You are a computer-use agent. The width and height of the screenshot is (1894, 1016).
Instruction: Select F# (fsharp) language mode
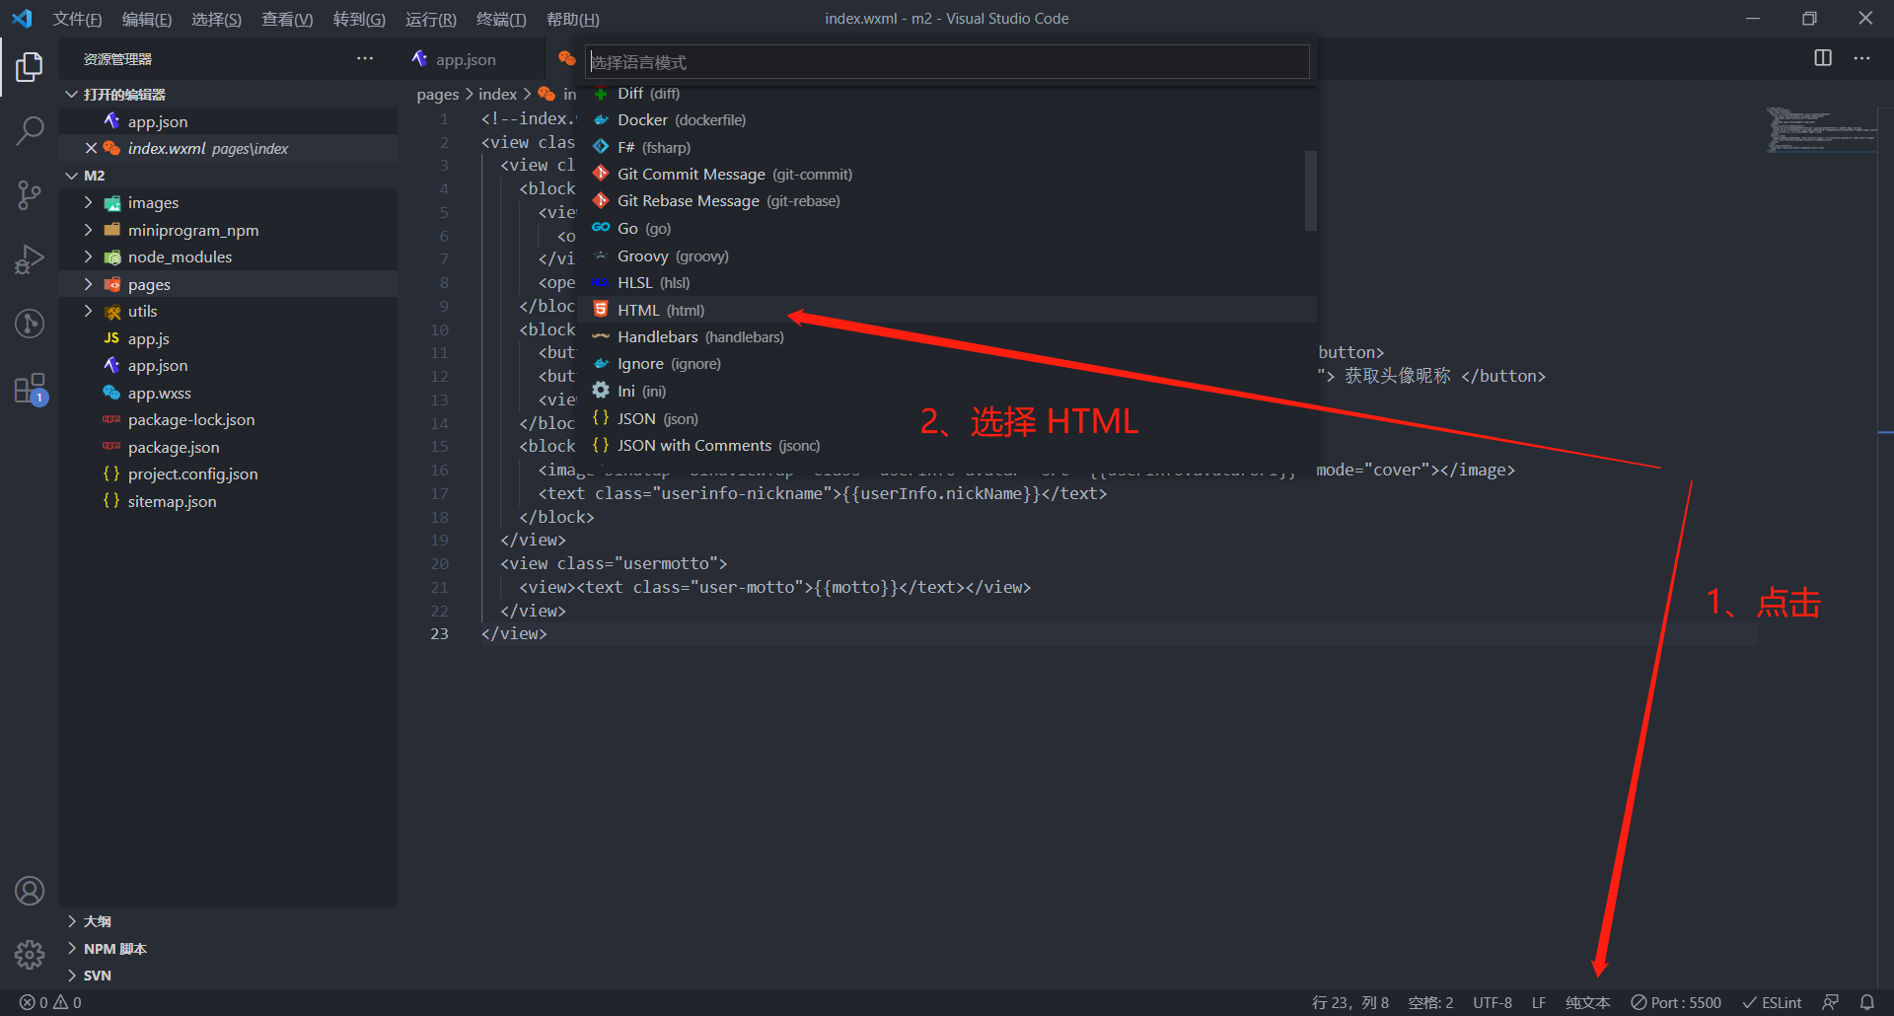pos(947,147)
